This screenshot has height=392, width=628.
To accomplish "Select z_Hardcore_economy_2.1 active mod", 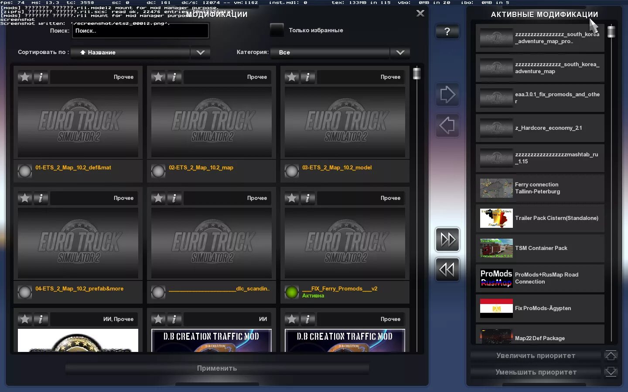I will tap(540, 128).
